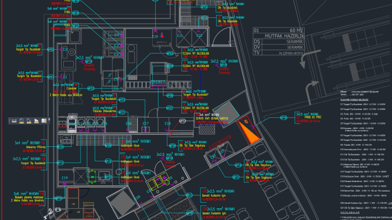Screen dimensions: 392x220
Task: Click the E17 outlet tag
Action: coord(146,123)
